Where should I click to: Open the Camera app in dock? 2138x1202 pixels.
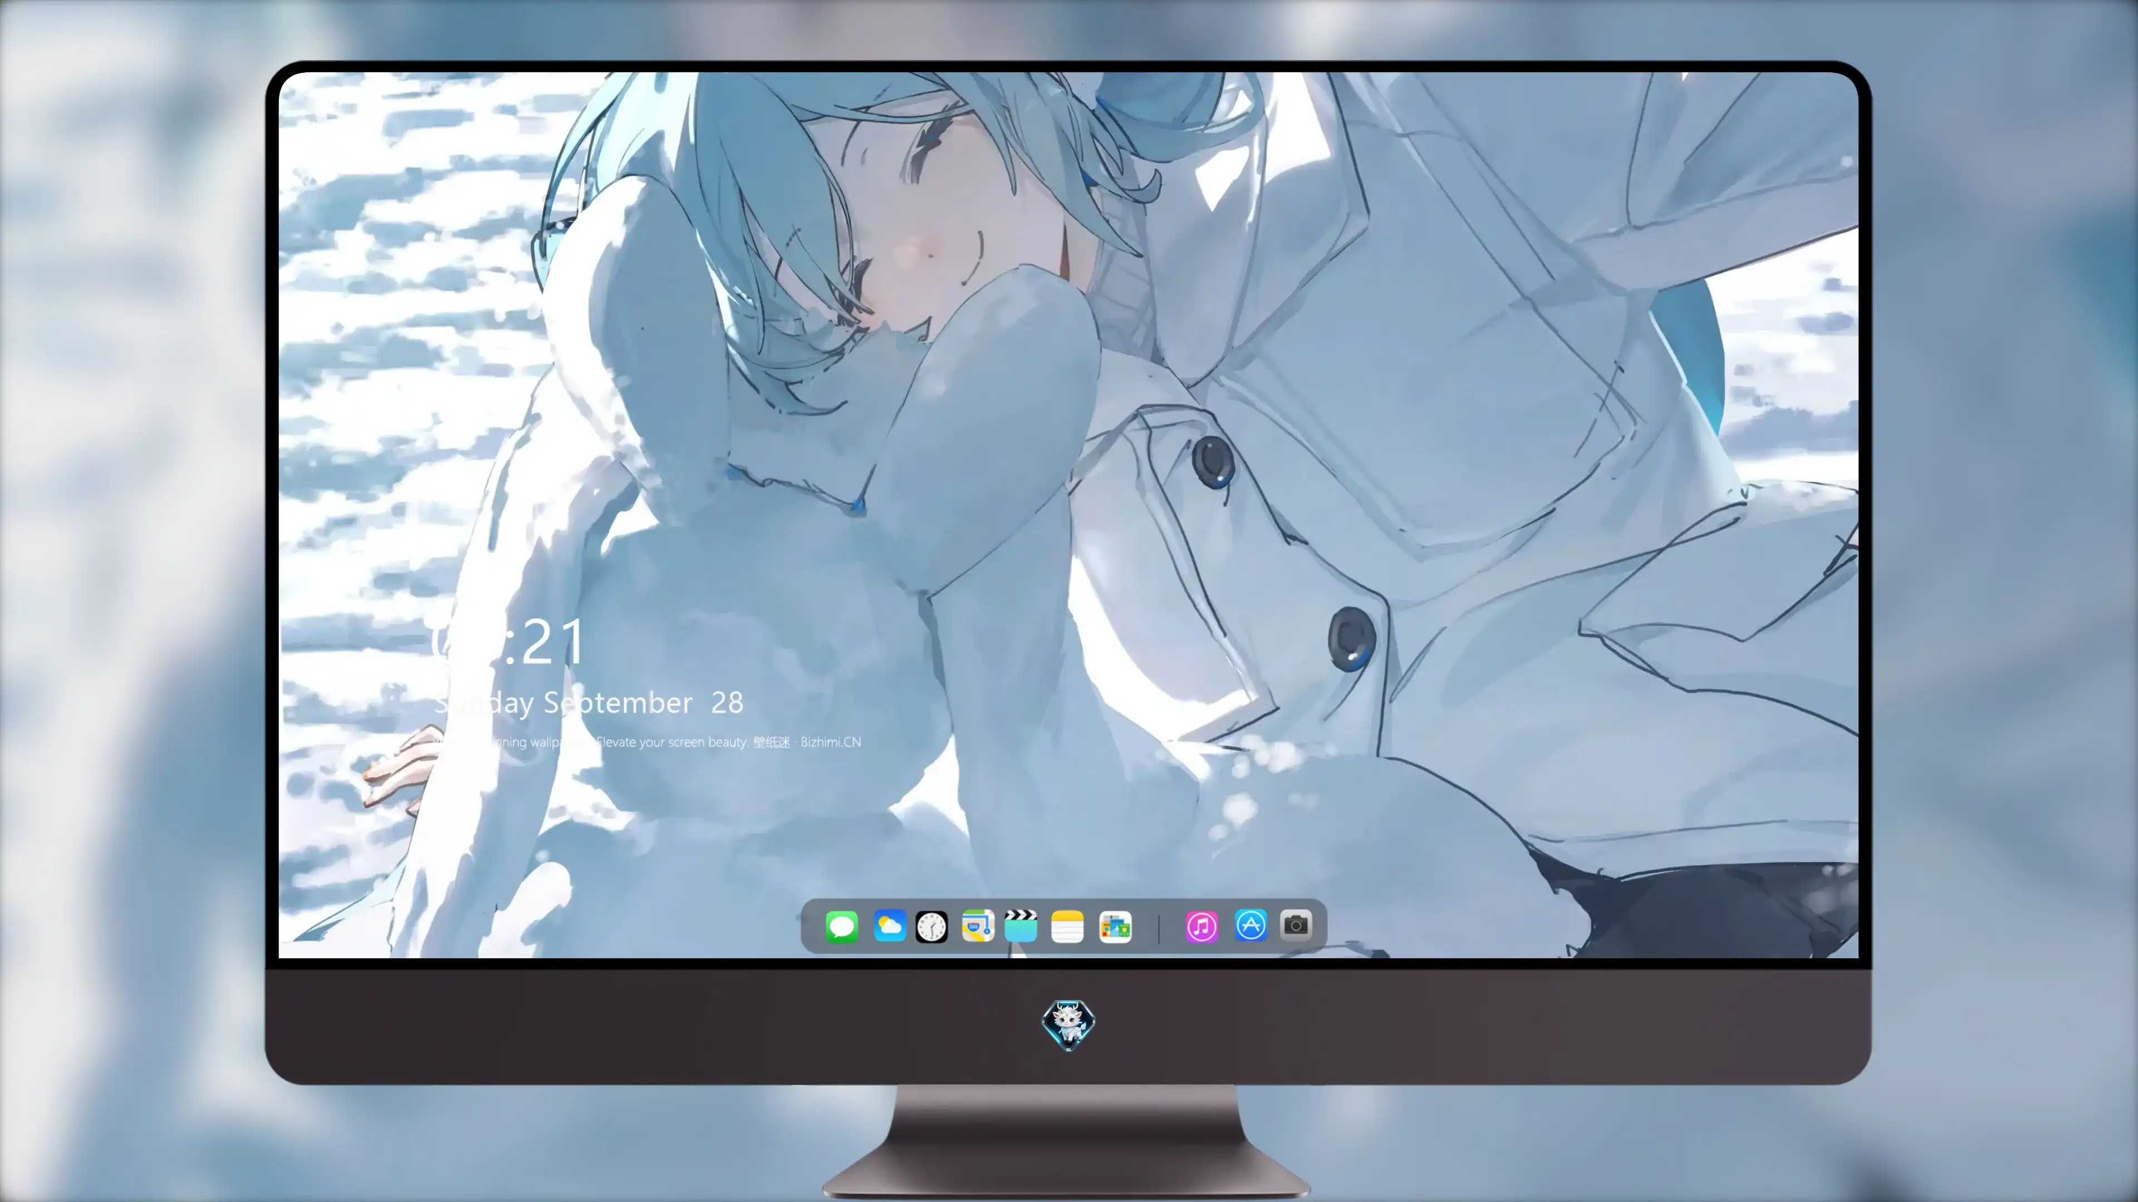pos(1296,924)
